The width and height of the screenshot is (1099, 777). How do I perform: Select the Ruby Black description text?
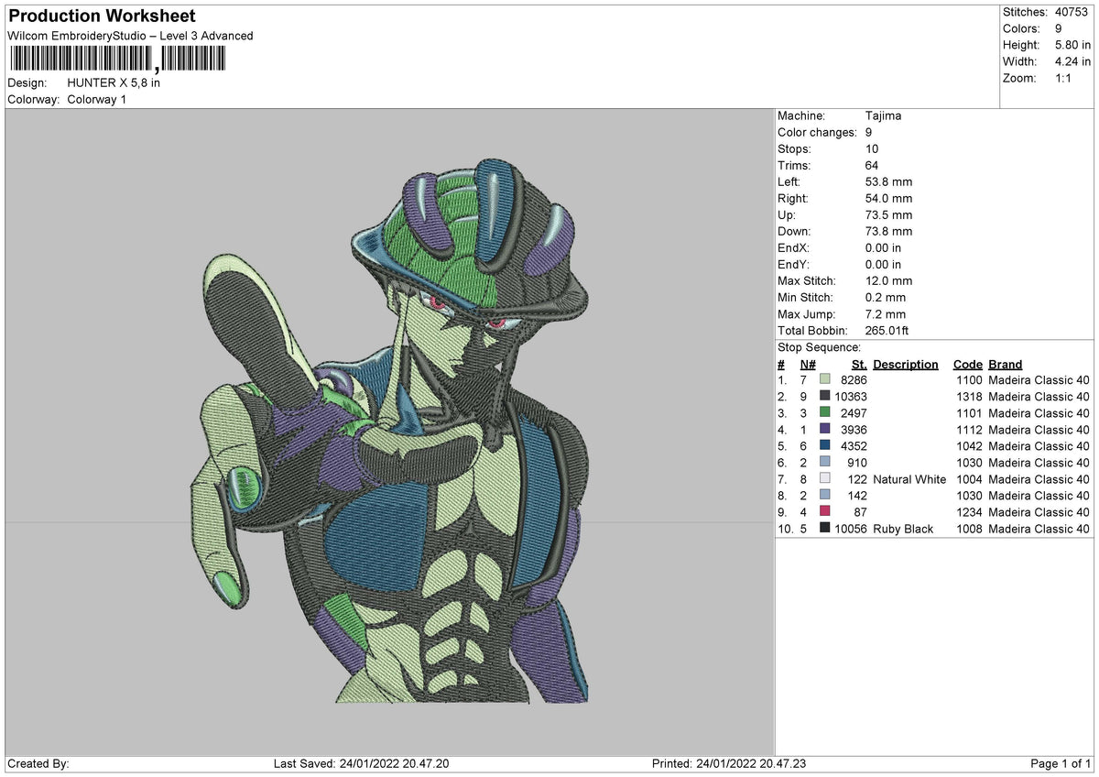coord(903,528)
